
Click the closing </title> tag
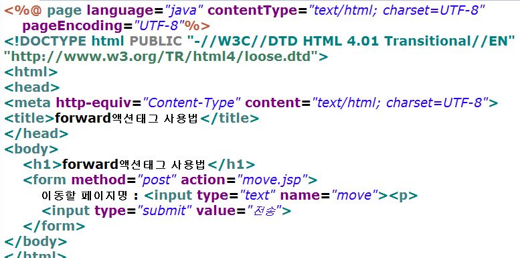[x=230, y=118]
